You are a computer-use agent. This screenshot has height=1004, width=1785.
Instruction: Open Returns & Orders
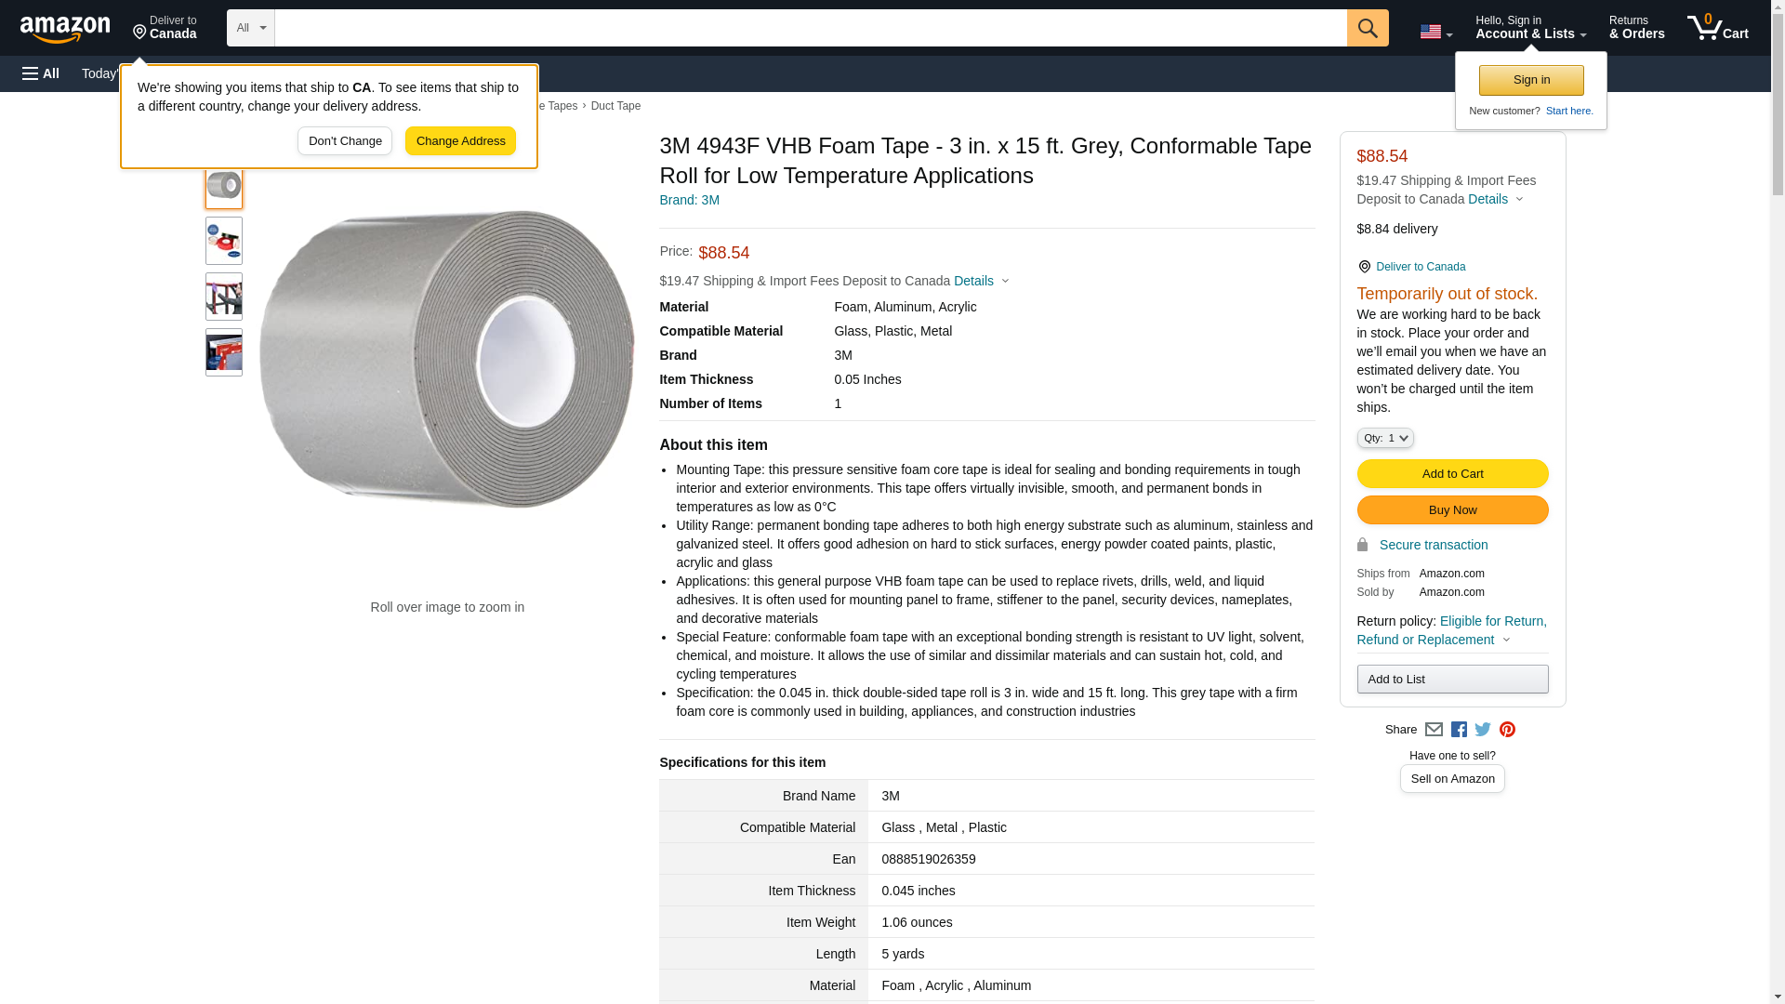[x=1636, y=28]
